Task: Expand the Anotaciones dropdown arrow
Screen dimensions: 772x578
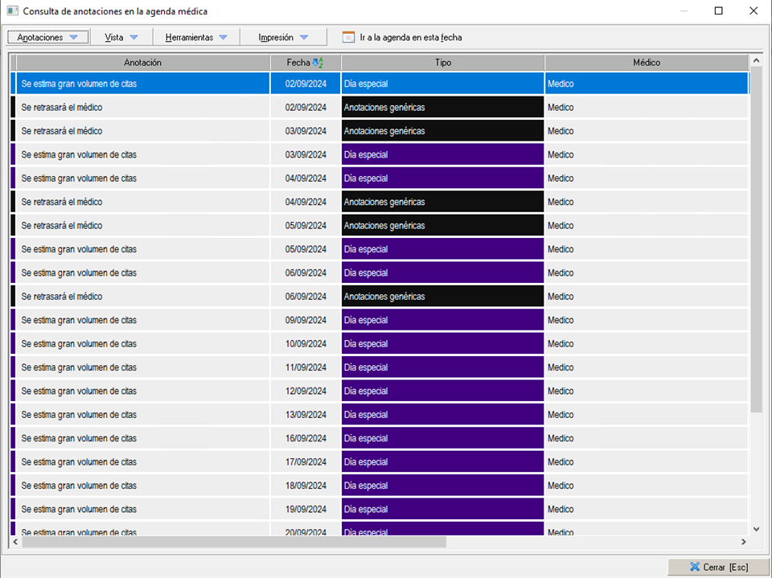Action: coord(74,38)
